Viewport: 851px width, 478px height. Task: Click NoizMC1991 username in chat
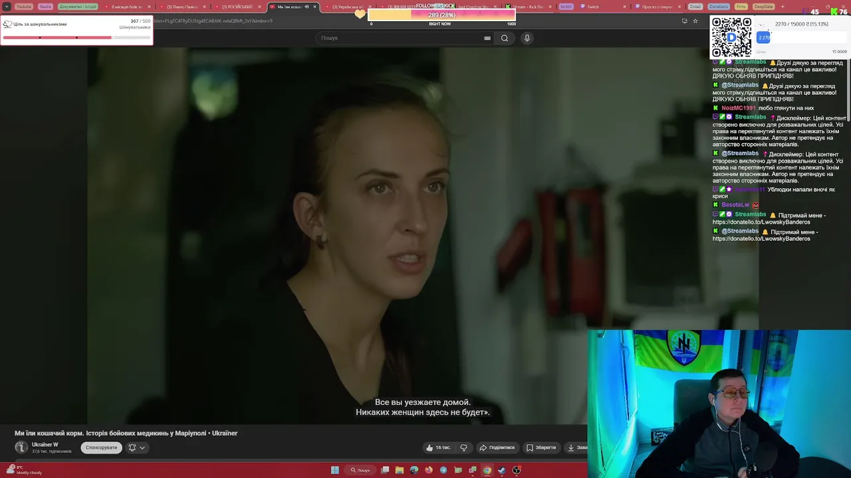tap(739, 108)
